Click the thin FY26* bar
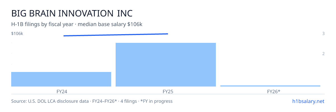The width and height of the screenshot is (336, 112). tap(270, 86)
